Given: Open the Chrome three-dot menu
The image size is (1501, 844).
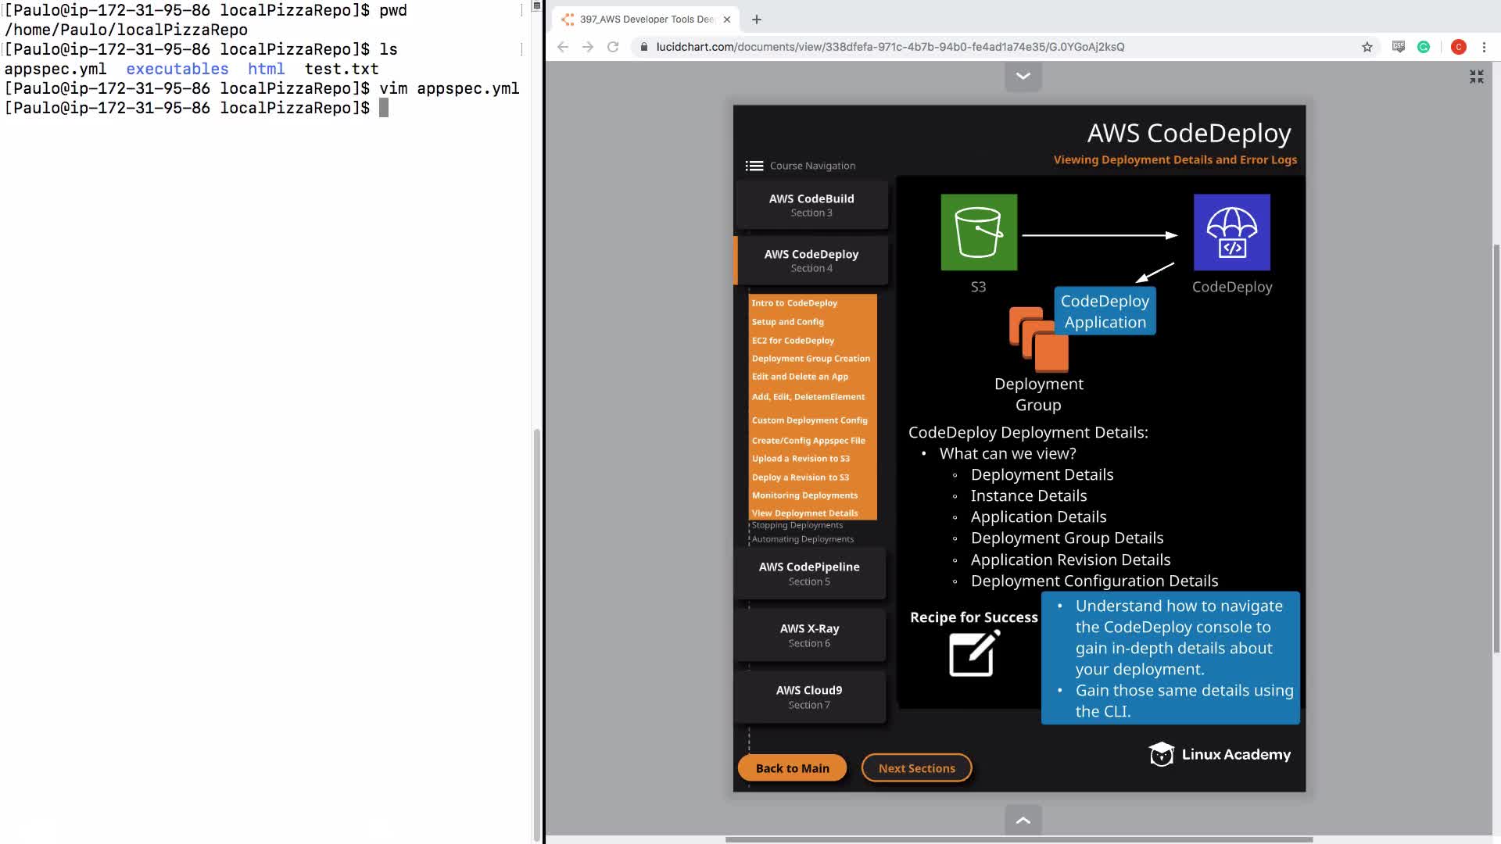Looking at the screenshot, I should [1484, 47].
